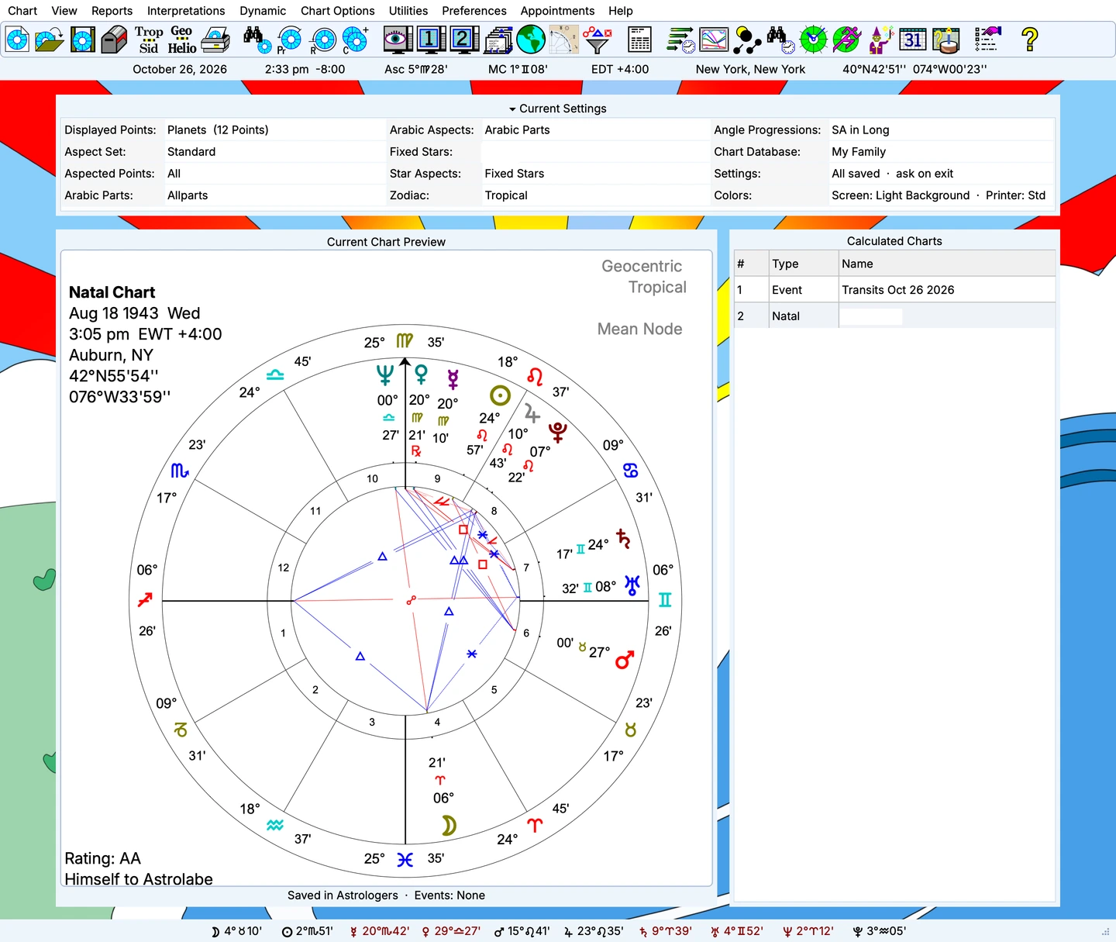Click the running figure animate icon

pos(846,40)
